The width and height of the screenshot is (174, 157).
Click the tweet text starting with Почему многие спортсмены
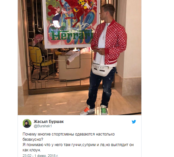point(78,142)
